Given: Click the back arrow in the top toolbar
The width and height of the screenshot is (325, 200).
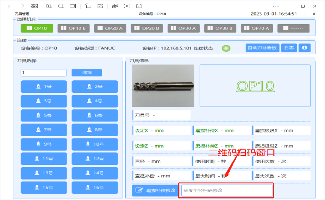Looking at the screenshot, I should point(9,6).
